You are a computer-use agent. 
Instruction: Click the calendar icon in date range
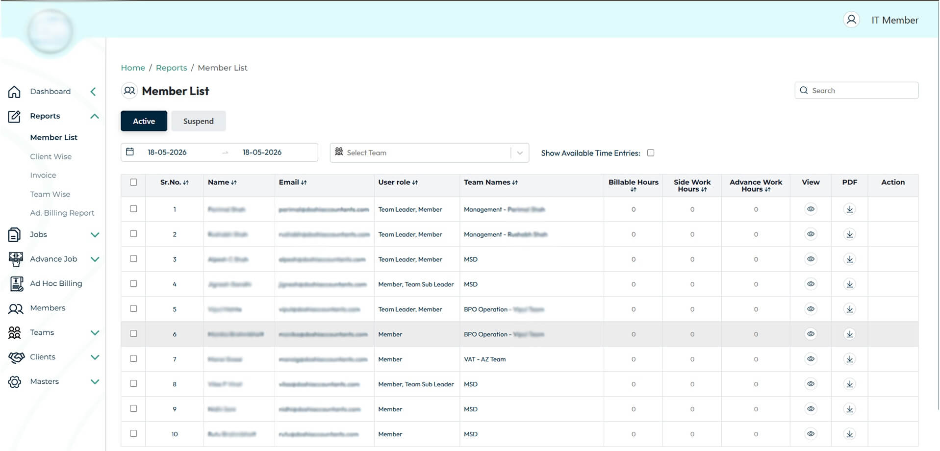tap(130, 152)
